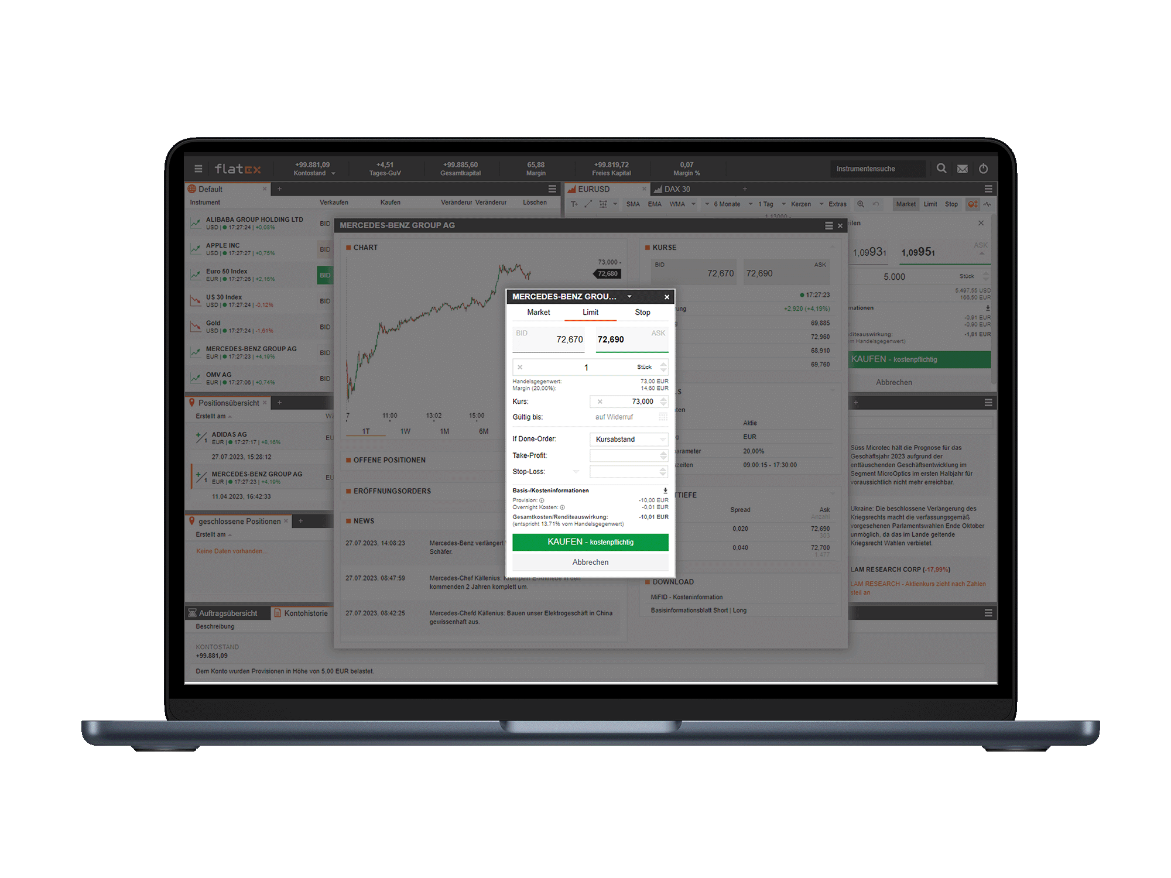1171x878 pixels.
Task: Click the green BID button for Euro 50 Index
Action: (325, 275)
